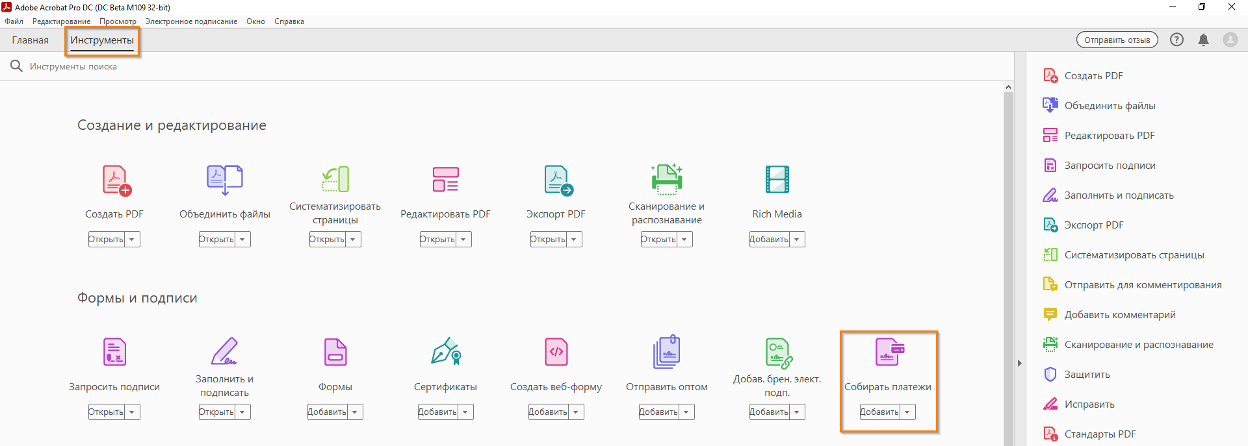Open the user profile avatar

[1230, 40]
